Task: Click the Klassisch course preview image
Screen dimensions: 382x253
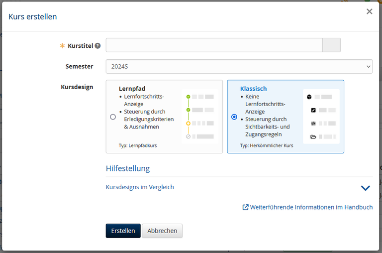Action: (x=321, y=117)
